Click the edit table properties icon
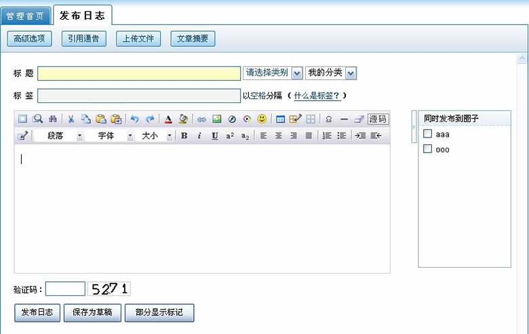 [296, 119]
